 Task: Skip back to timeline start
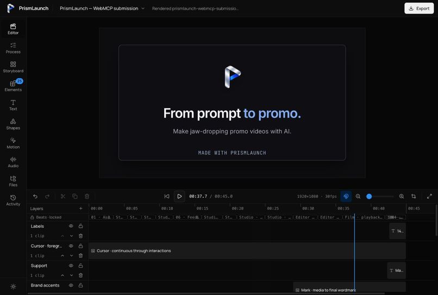167,196
